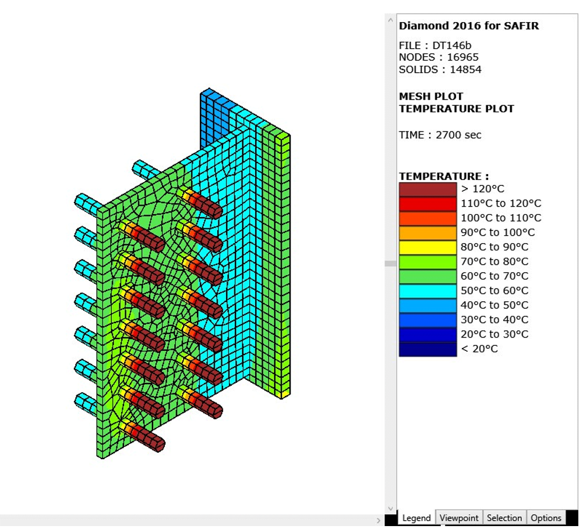The height and width of the screenshot is (529, 583).
Task: Click the horizontal scrollbar right arrow
Action: tap(379, 520)
